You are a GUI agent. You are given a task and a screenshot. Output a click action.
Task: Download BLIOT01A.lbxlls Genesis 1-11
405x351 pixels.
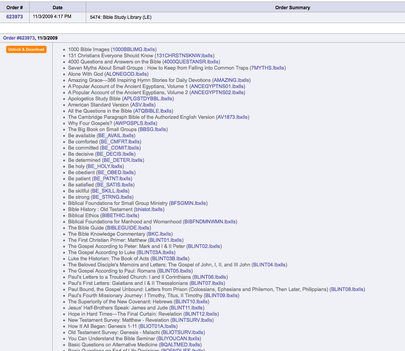[158, 326]
